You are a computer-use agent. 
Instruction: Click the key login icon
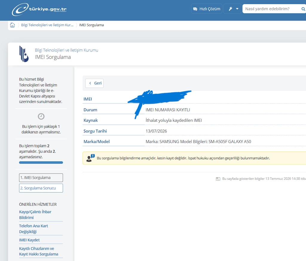(230, 9)
